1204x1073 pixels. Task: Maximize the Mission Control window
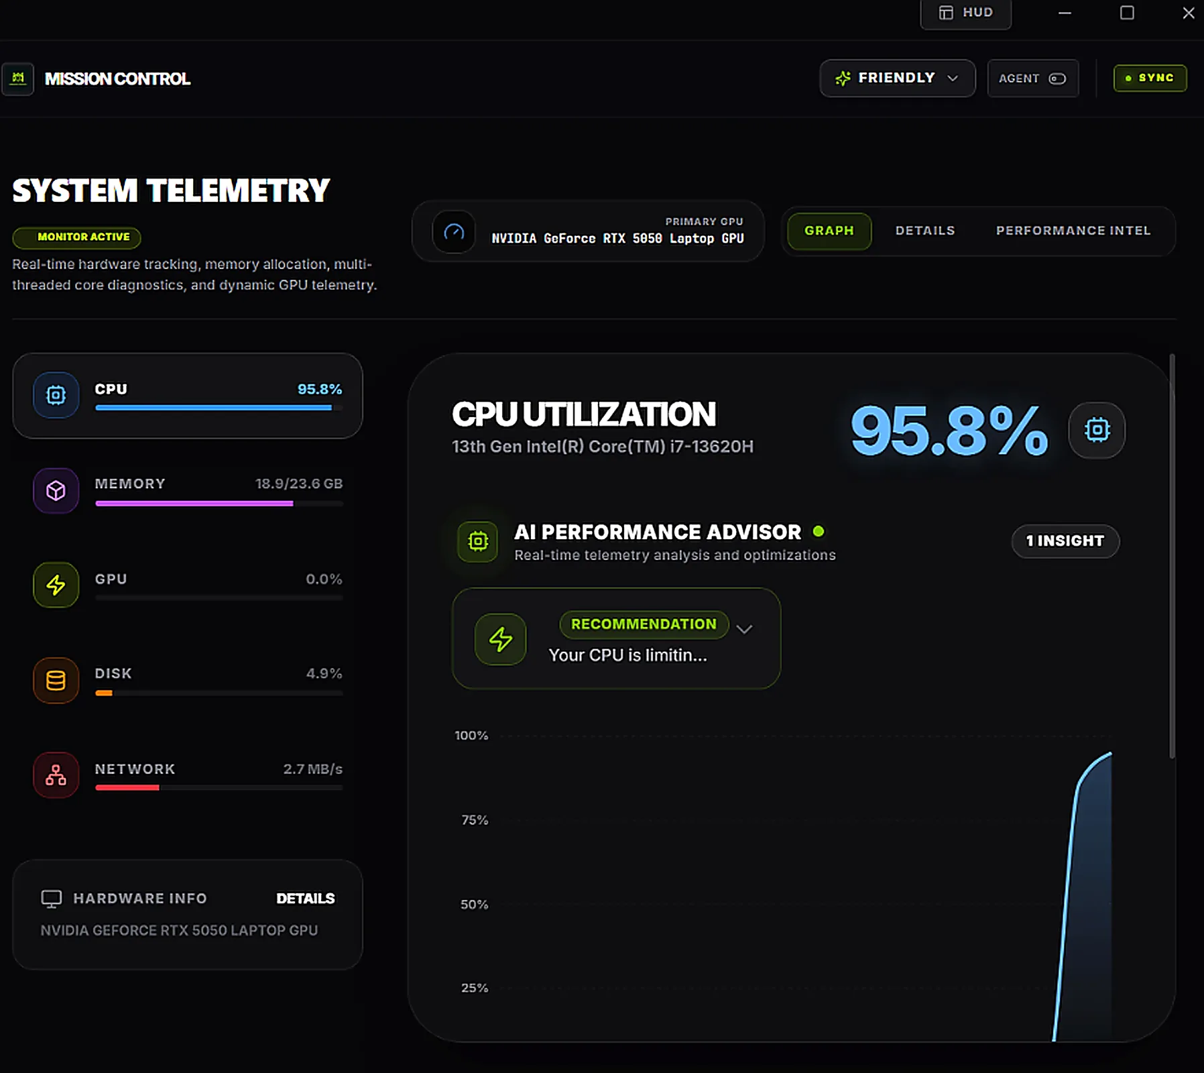coord(1127,13)
